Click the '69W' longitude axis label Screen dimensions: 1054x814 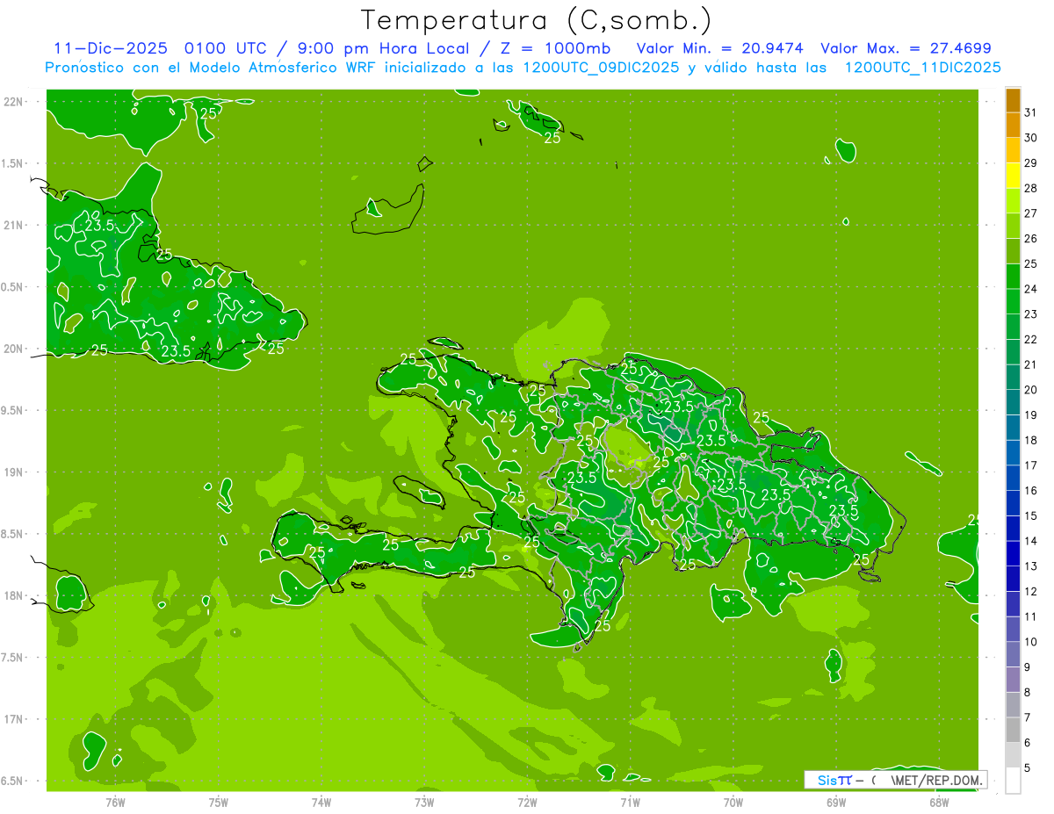point(836,803)
